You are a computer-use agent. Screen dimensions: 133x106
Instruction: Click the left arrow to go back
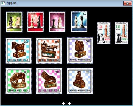(64, 104)
